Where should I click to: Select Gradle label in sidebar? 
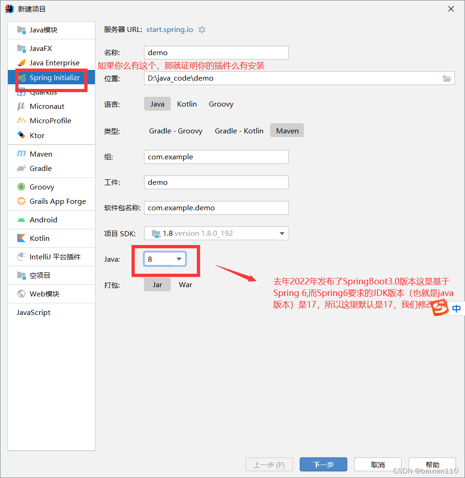[41, 168]
